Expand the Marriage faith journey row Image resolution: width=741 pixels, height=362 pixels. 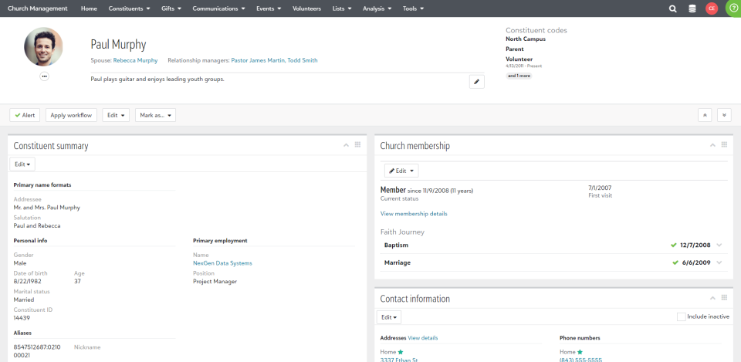click(x=719, y=262)
